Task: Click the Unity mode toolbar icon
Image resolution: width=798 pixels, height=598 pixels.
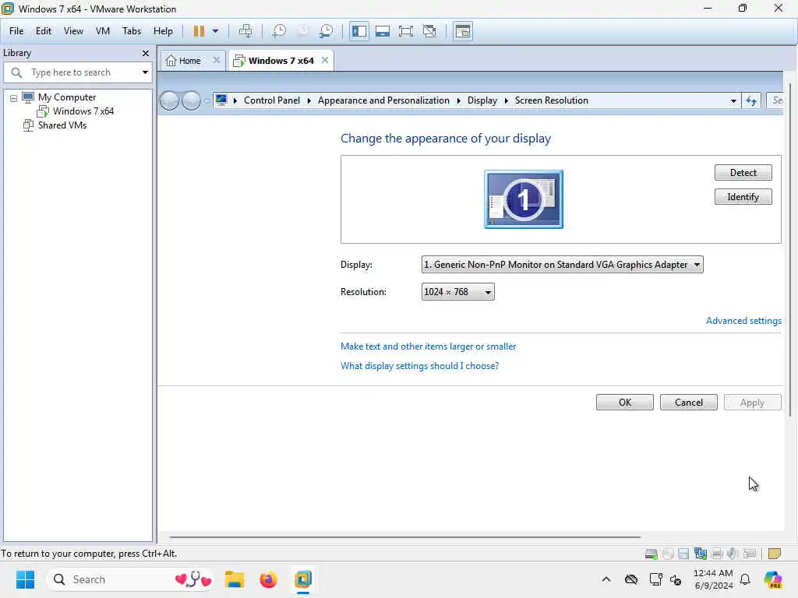Action: pyautogui.click(x=429, y=31)
